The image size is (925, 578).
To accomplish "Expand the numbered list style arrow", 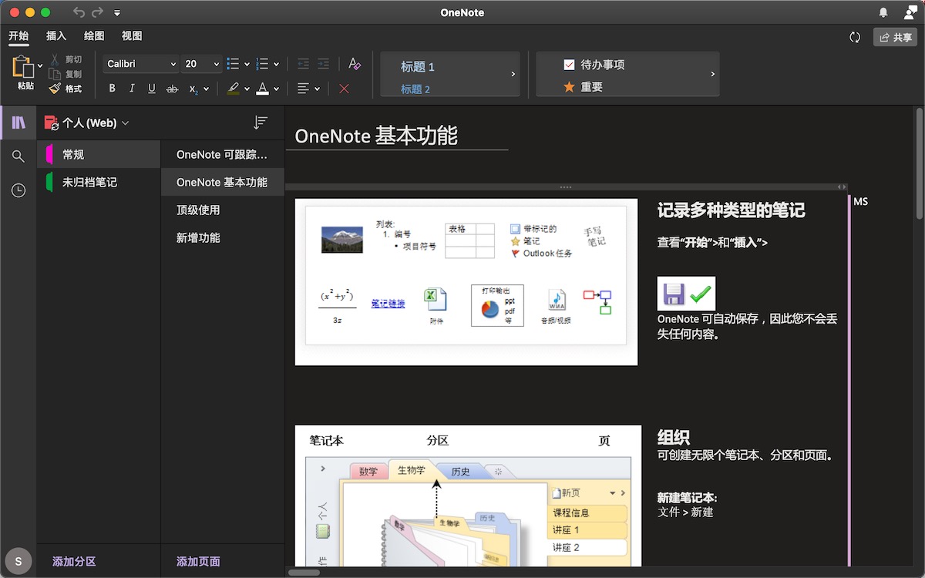I will 277,65.
